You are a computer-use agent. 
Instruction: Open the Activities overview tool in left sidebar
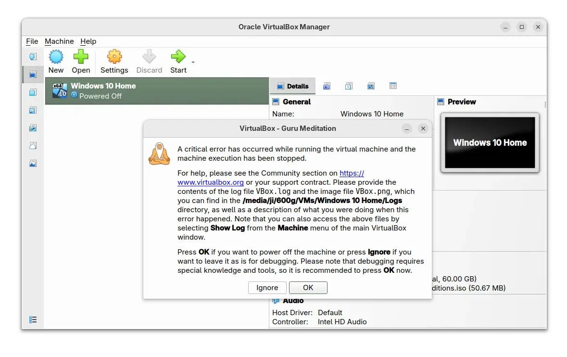[x=33, y=164]
